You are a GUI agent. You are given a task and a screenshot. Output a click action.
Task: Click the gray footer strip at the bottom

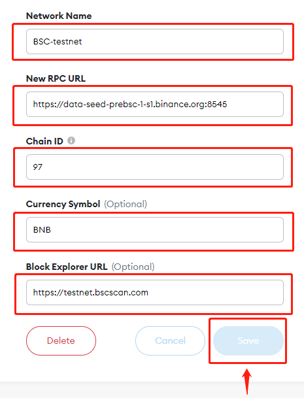[x=152, y=390]
